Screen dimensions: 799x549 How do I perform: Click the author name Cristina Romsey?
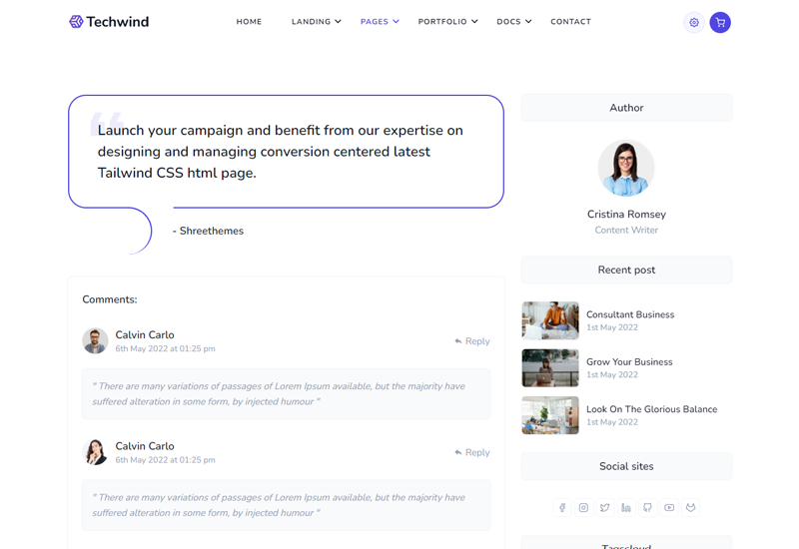pos(626,215)
